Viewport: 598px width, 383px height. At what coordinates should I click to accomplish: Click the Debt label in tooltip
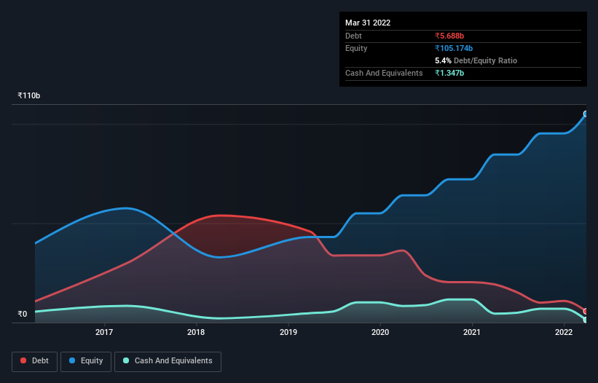[353, 36]
